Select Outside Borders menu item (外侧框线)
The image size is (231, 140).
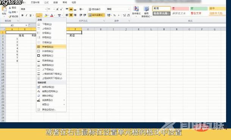click(x=51, y=51)
